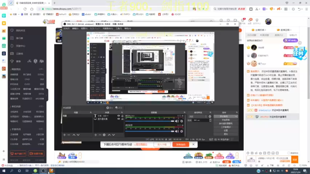This screenshot has width=310, height=174.
Task: Click the orange publish update button in popup
Action: 181,144
